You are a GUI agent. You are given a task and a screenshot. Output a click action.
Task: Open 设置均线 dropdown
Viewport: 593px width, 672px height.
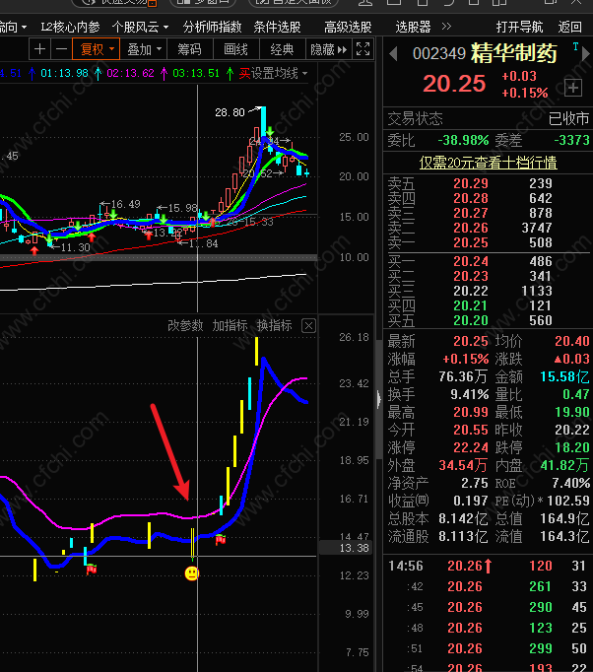(x=279, y=73)
